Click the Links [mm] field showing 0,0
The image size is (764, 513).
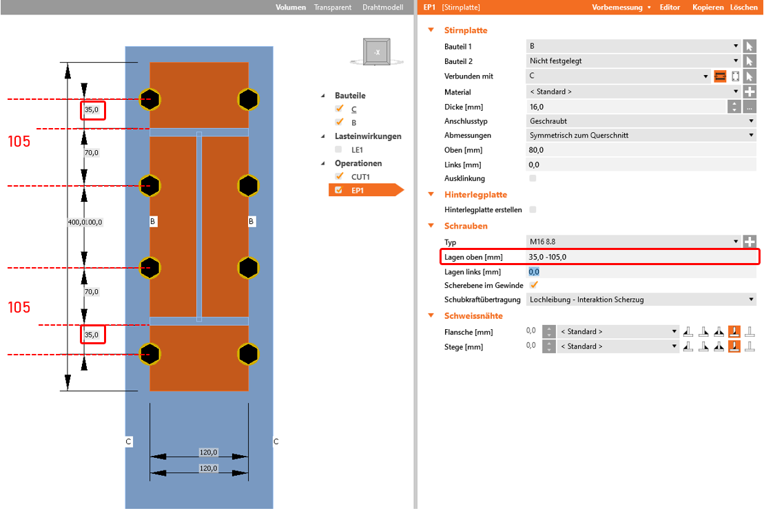(641, 165)
